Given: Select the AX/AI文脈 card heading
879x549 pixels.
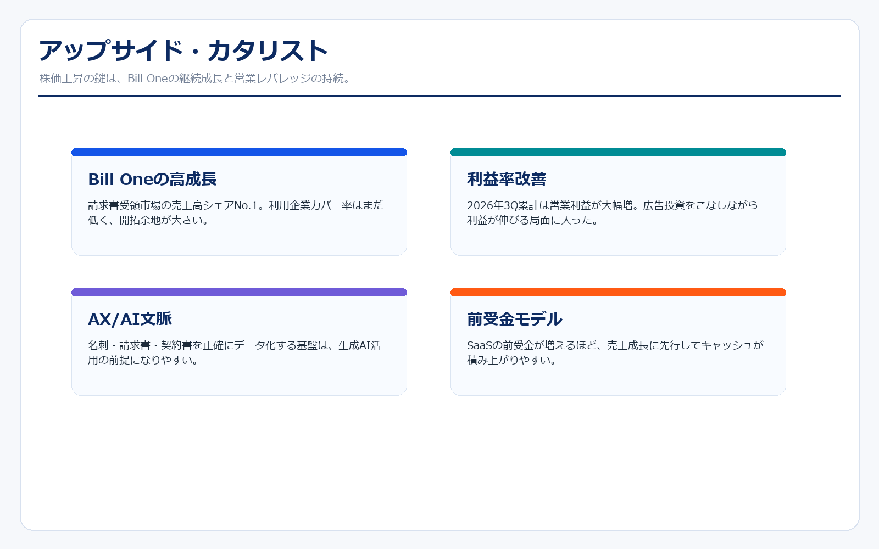Looking at the screenshot, I should pos(130,319).
